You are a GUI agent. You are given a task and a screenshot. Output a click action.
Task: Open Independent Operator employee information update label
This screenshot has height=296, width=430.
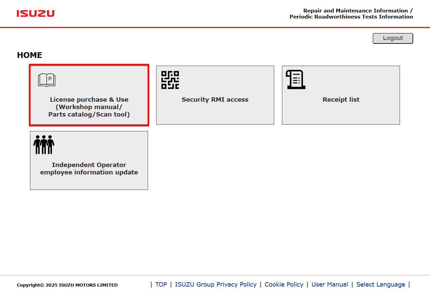point(89,169)
